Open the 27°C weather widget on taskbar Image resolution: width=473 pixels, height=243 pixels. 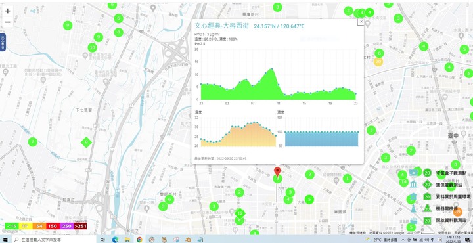point(381,240)
